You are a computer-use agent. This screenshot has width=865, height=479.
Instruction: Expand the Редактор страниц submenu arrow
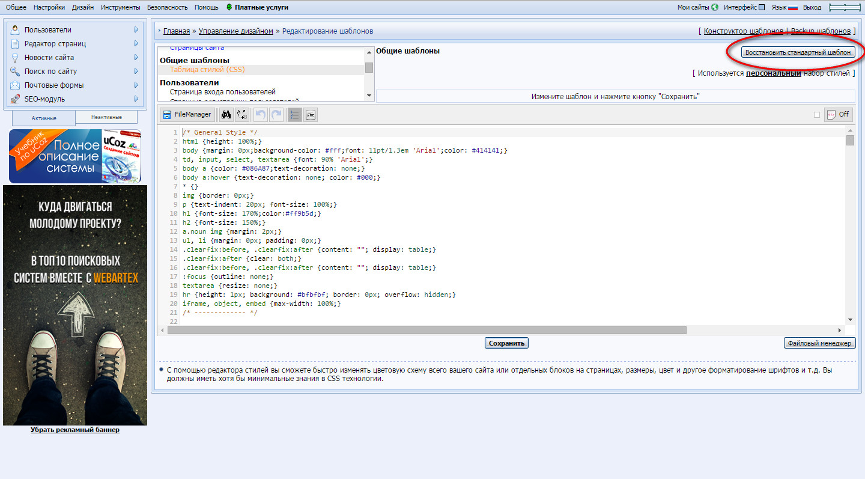tap(136, 43)
